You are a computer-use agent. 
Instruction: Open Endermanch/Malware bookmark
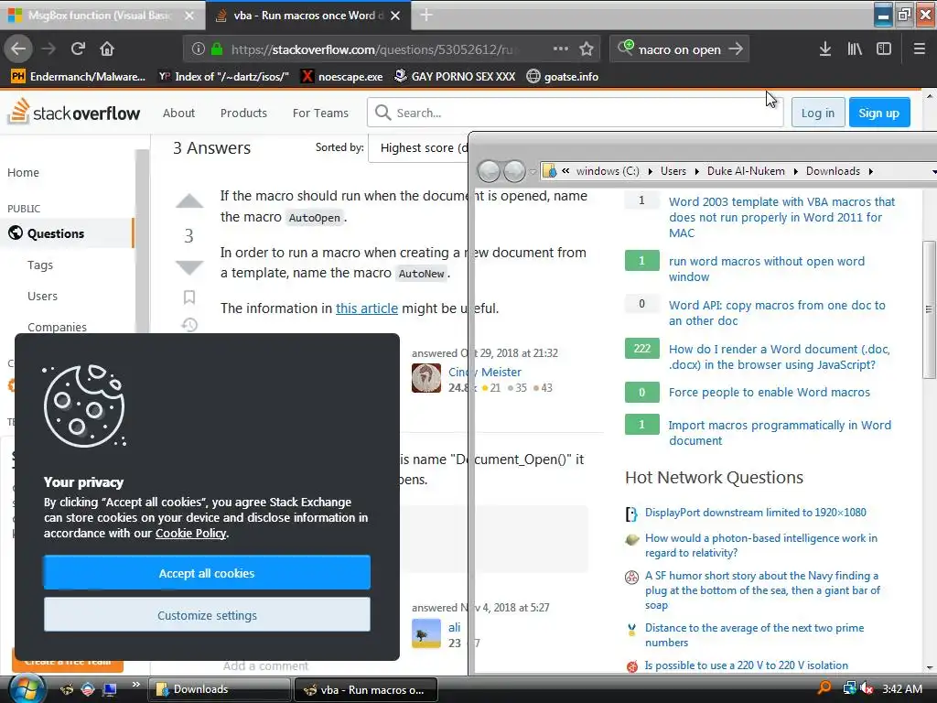[x=79, y=77]
